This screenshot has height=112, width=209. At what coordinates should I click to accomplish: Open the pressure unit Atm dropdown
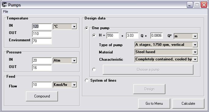(x=65, y=60)
